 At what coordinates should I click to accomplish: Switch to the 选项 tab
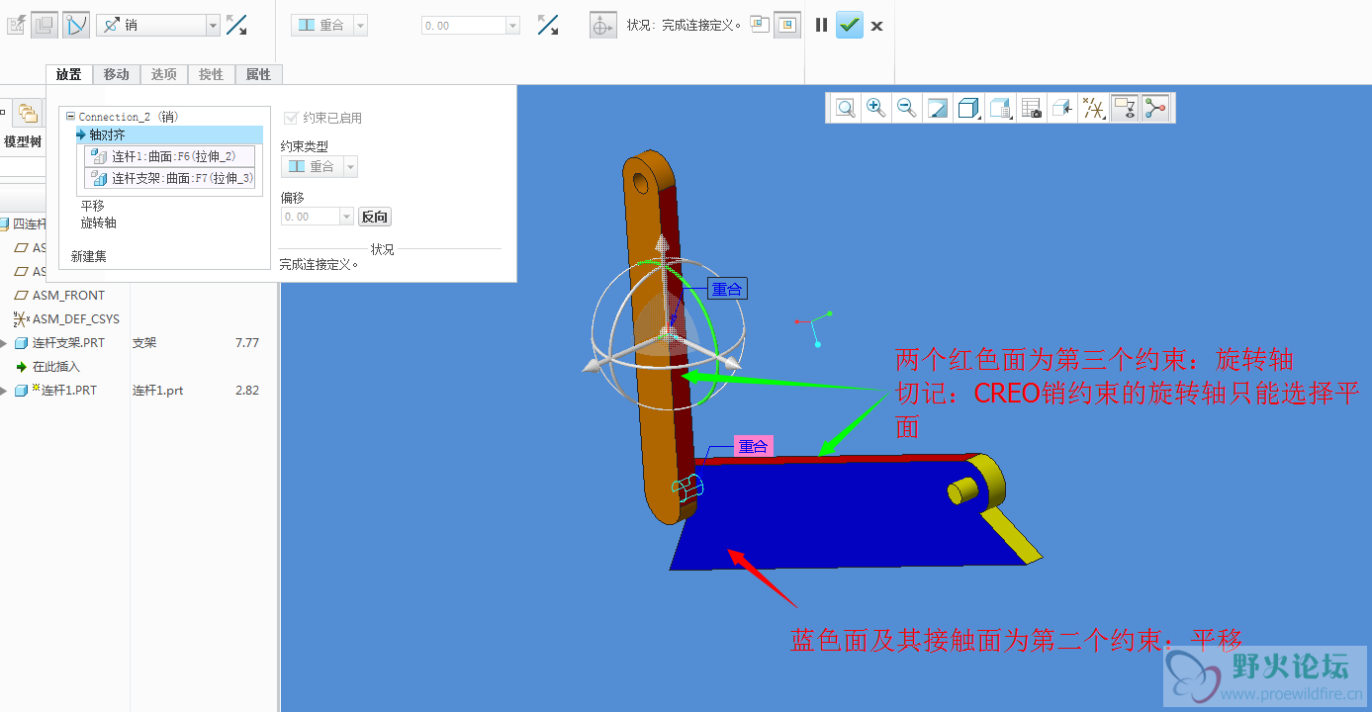(164, 74)
